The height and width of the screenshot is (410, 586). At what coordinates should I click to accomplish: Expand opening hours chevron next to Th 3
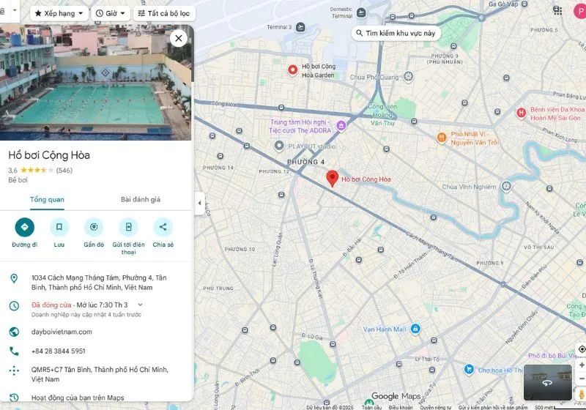[x=140, y=305]
